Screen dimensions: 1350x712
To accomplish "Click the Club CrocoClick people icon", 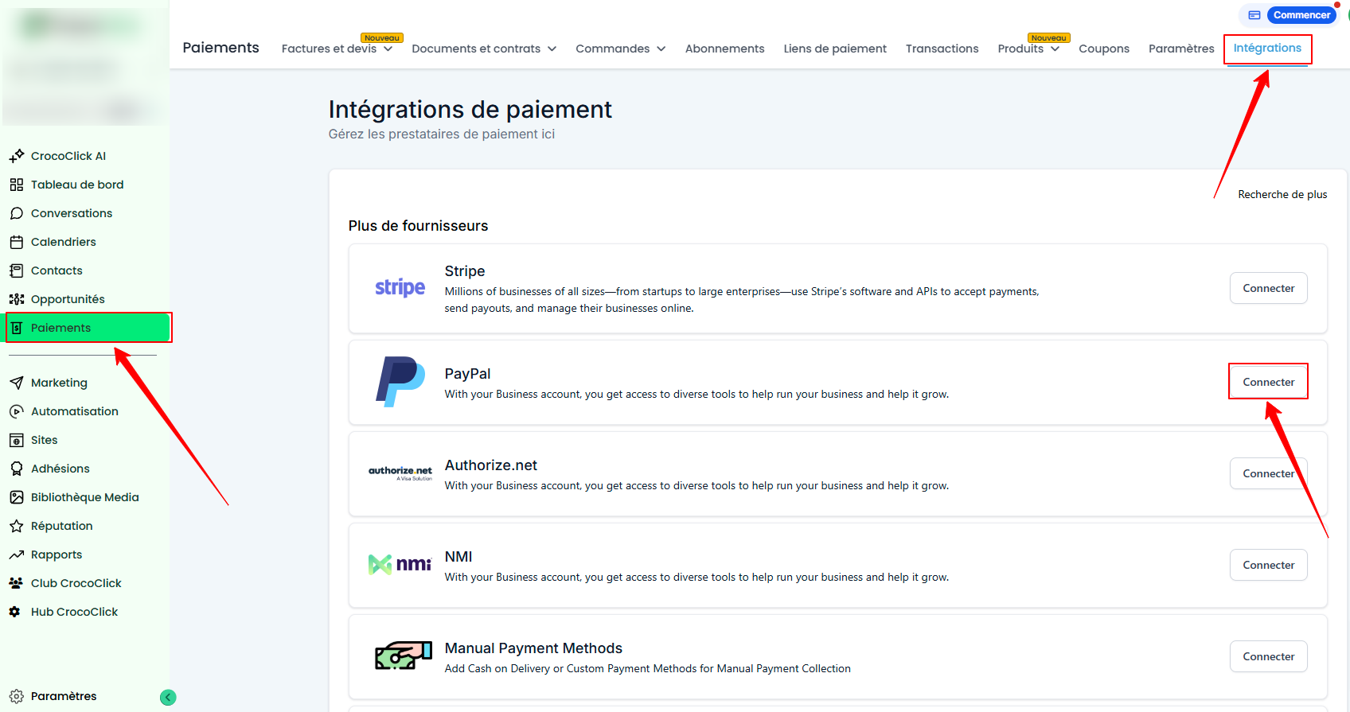I will [17, 583].
